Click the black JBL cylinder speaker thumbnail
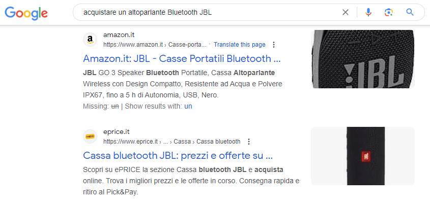This screenshot has width=430, height=204. 362,155
